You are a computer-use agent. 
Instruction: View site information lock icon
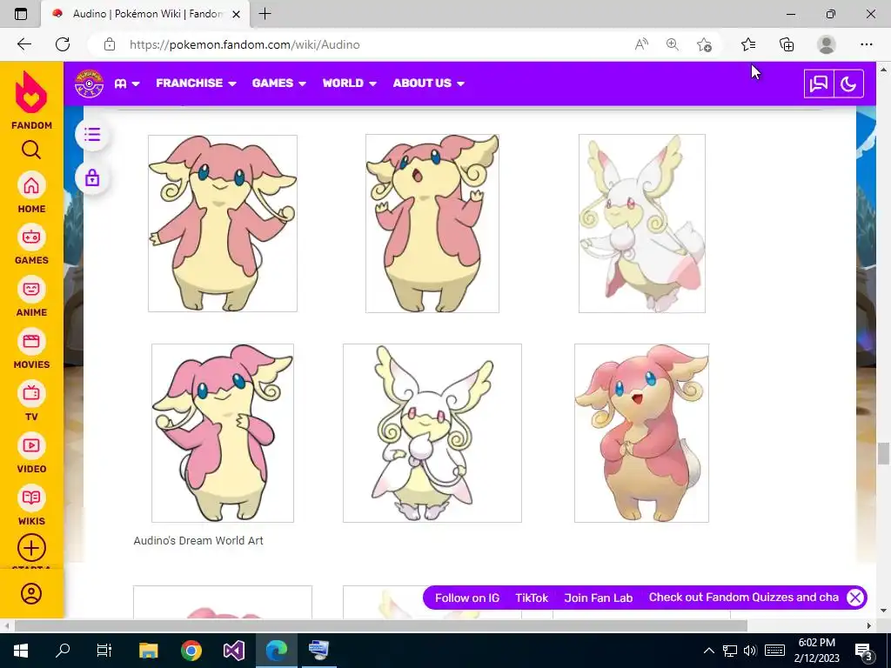click(110, 44)
